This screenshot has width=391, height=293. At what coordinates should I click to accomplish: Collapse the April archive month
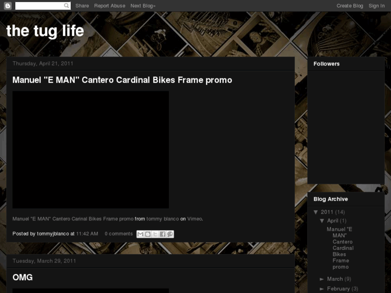(x=322, y=220)
